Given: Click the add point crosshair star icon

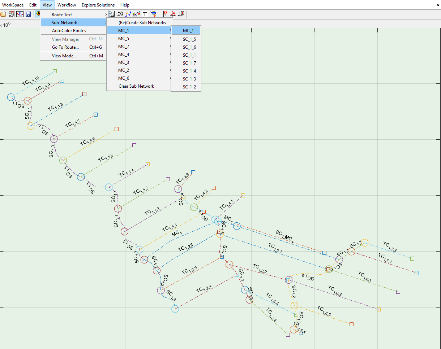Looking at the screenshot, I should pyautogui.click(x=165, y=14).
